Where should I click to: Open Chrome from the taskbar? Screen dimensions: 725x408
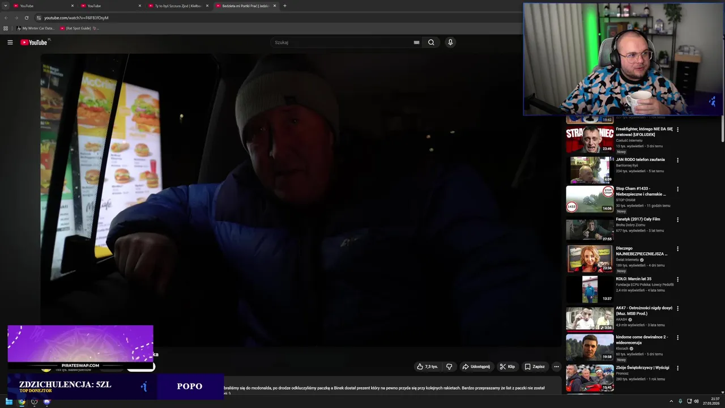[x=22, y=401]
